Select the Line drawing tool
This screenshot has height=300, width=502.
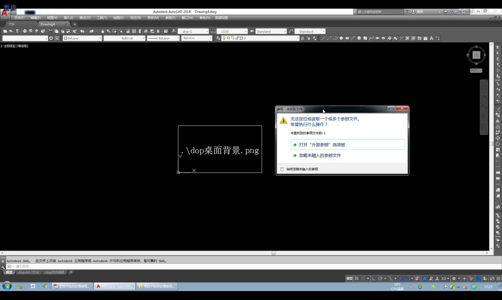click(323, 38)
